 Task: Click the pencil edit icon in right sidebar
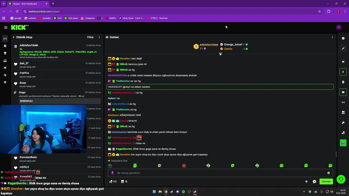point(343,48)
